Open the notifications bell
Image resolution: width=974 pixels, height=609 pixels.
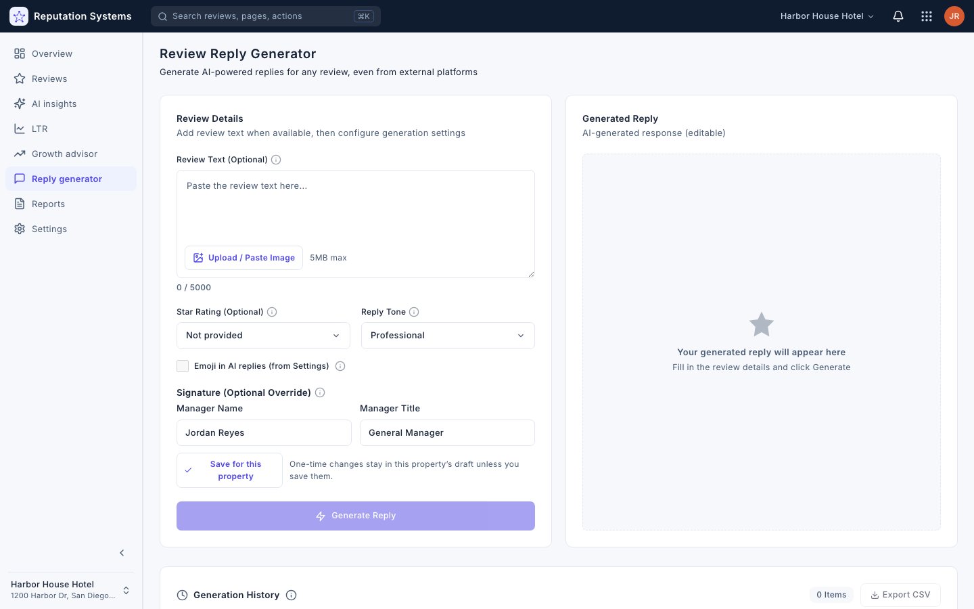(x=898, y=16)
